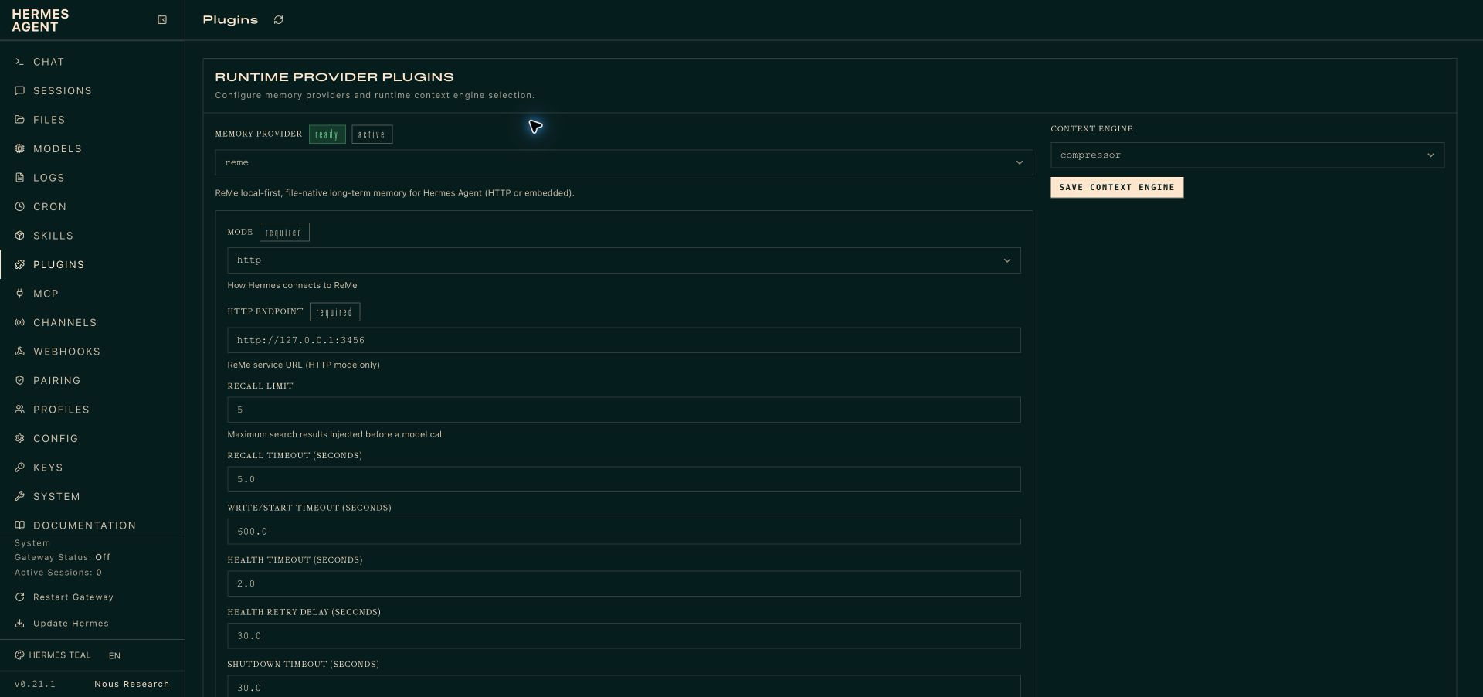Click the MCP plug icon
Screen dimensions: 1483x697
(20, 294)
